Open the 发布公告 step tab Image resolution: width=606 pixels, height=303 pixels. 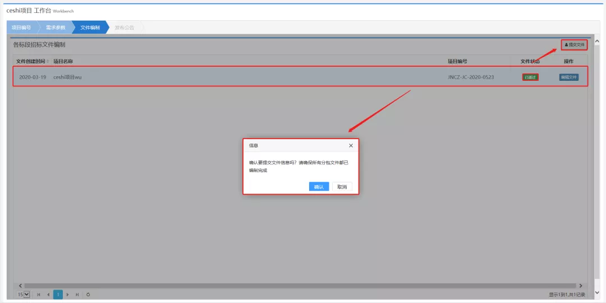coord(124,27)
